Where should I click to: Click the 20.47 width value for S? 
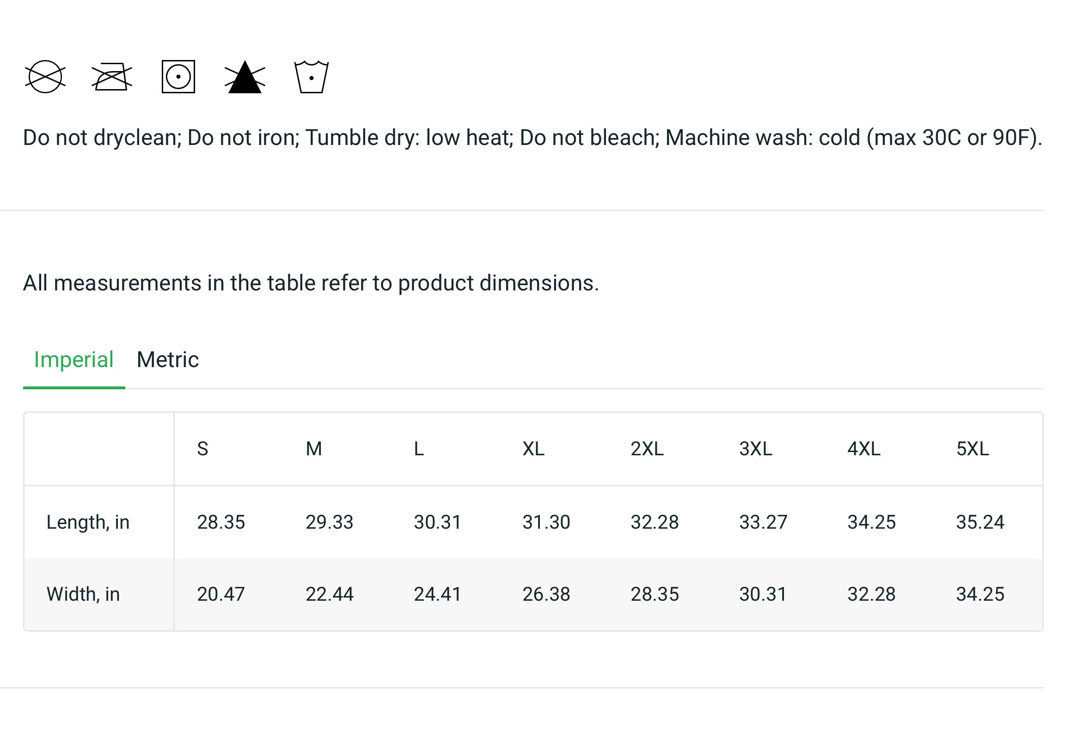[221, 594]
